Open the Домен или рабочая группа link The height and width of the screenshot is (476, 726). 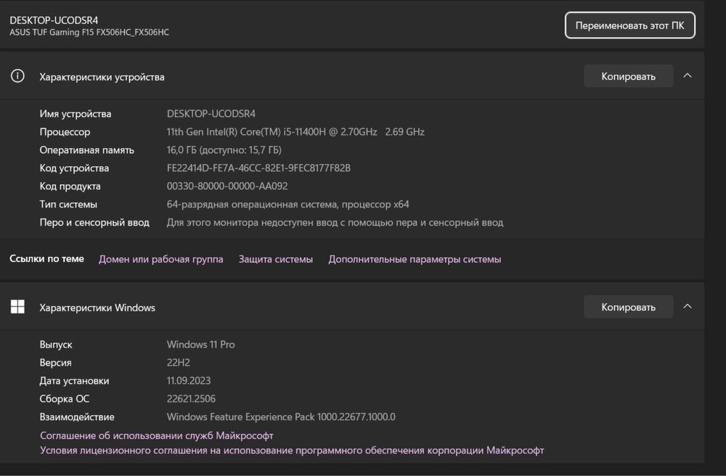coord(160,259)
